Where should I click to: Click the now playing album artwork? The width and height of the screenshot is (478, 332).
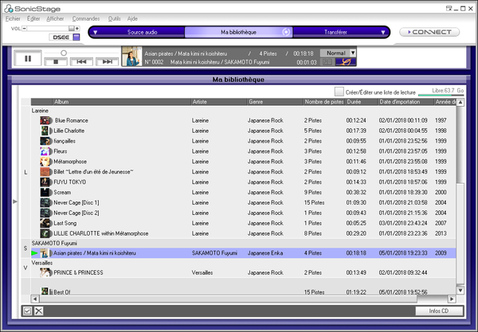point(131,57)
